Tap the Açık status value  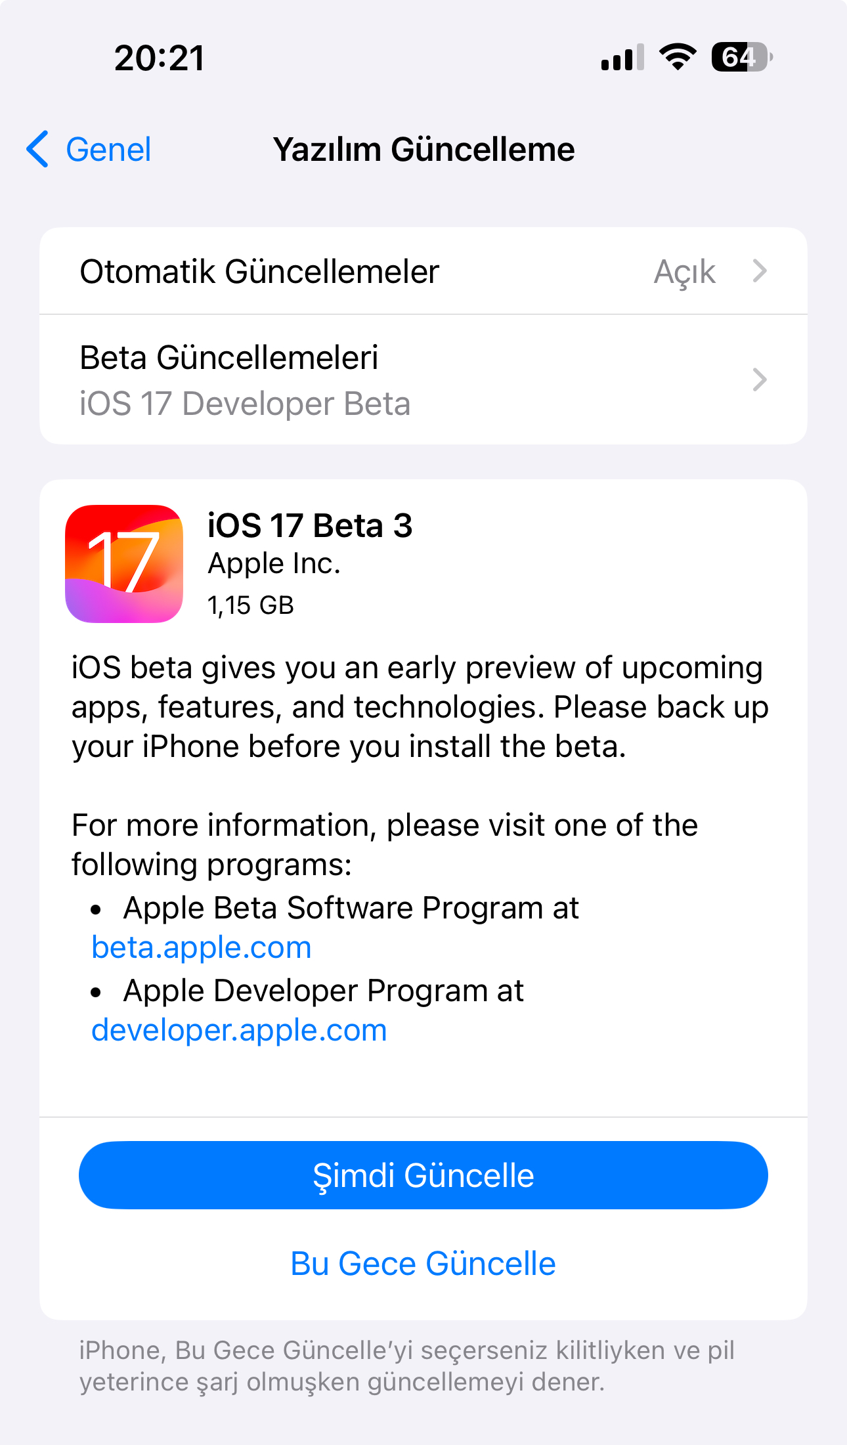point(684,272)
